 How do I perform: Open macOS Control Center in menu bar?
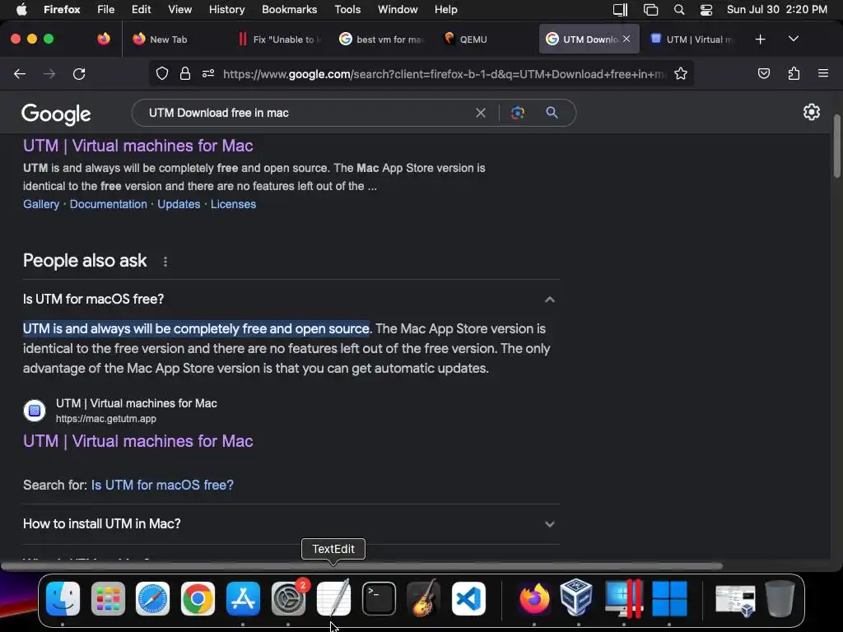pyautogui.click(x=706, y=10)
